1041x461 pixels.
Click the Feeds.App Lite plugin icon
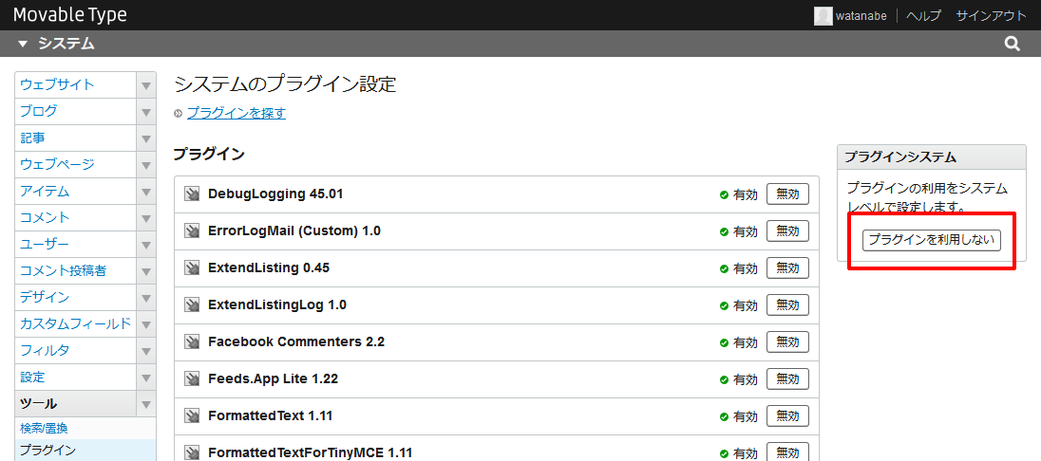192,379
